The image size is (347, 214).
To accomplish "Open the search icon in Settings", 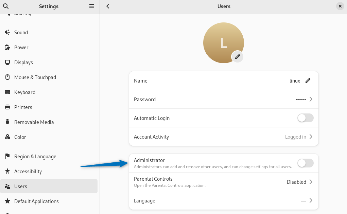I will (x=5, y=6).
